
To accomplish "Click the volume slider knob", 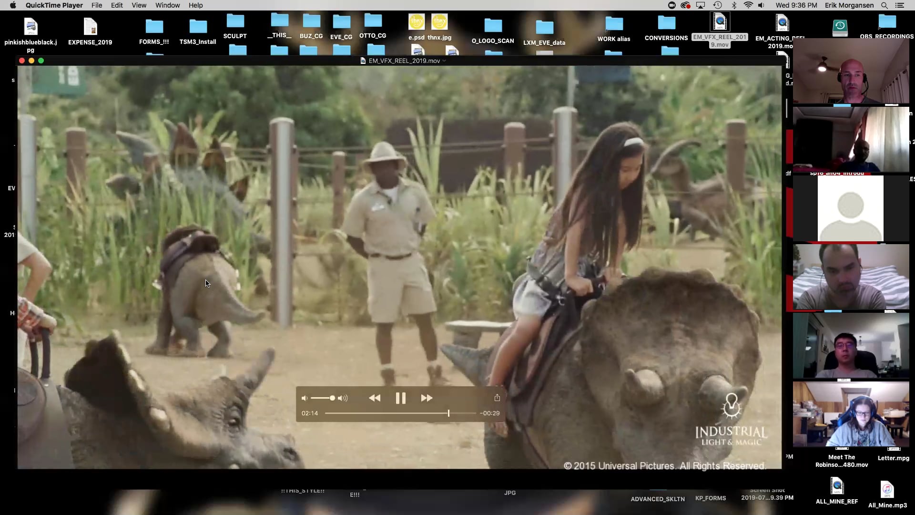I will 332,398.
